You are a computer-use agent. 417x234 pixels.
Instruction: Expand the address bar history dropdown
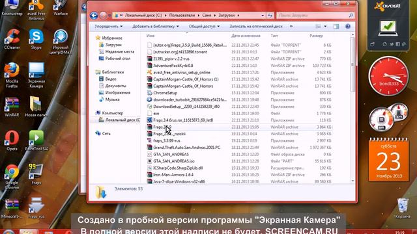pyautogui.click(x=263, y=16)
